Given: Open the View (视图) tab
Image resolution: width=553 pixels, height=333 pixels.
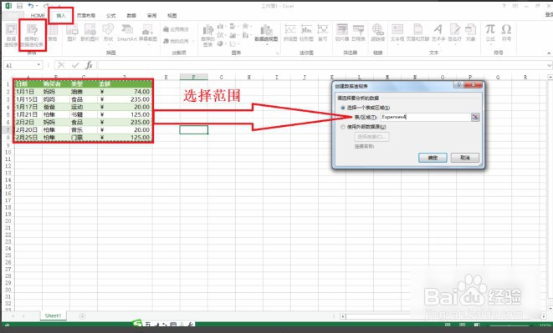Looking at the screenshot, I should coord(172,16).
